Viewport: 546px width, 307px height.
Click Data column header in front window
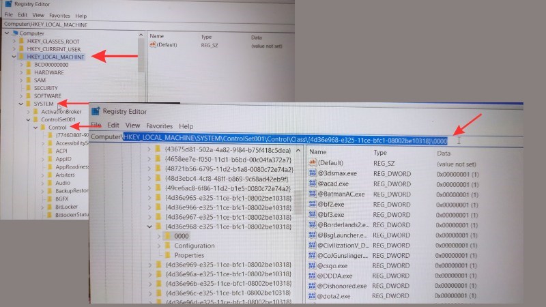pos(444,153)
